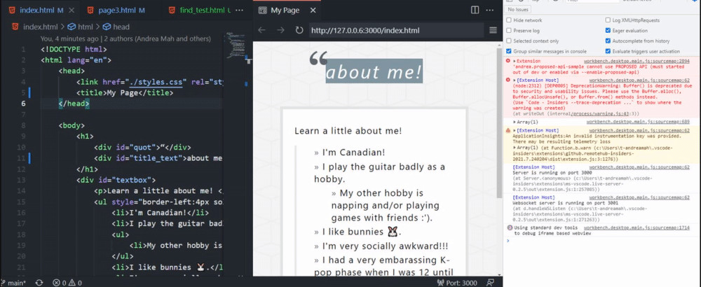
Task: Click the console input prompt
Action: 601,241
